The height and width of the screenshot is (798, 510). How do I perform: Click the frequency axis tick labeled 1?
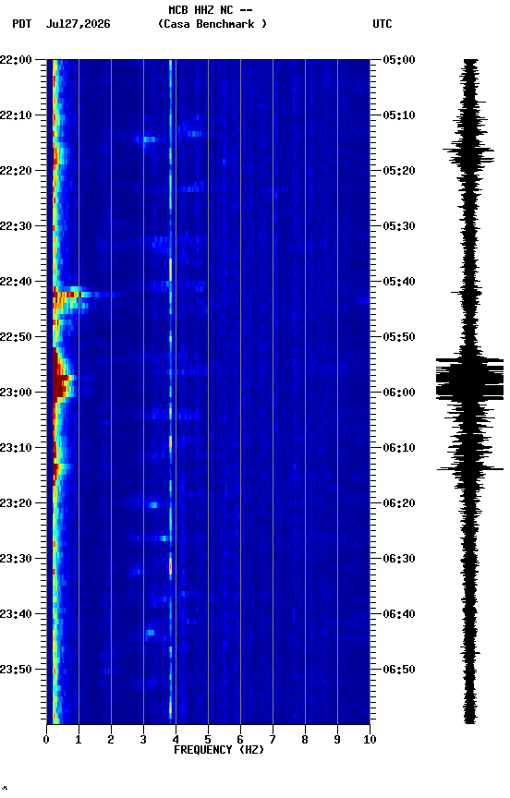(79, 740)
